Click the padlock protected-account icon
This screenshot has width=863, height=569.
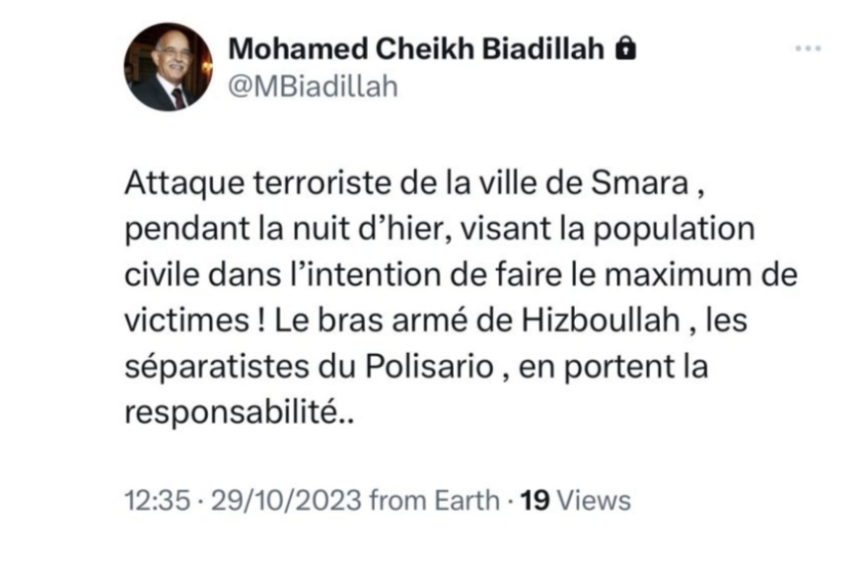(625, 48)
